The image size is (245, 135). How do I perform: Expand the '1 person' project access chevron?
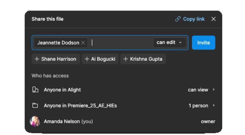click(214, 106)
